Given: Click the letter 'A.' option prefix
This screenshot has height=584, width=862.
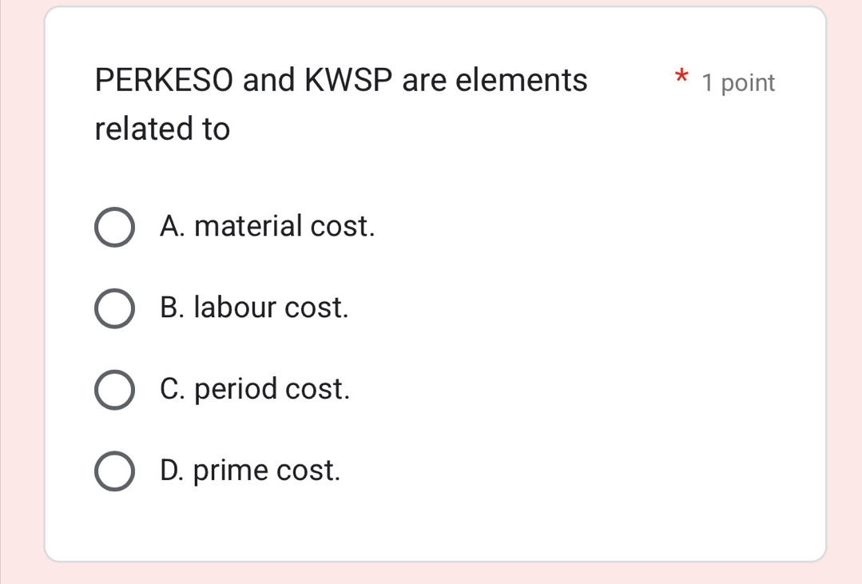Looking at the screenshot, I should [173, 227].
